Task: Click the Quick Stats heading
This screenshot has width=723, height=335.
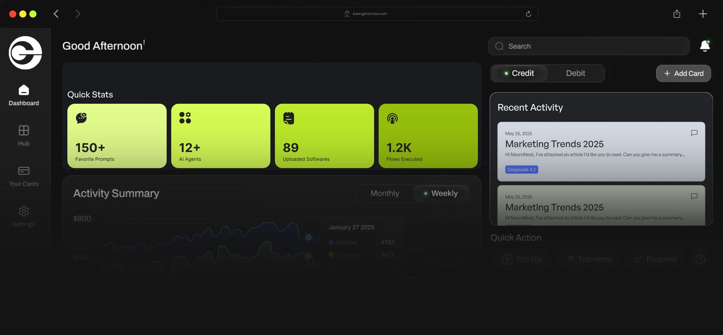Action: tap(90, 94)
